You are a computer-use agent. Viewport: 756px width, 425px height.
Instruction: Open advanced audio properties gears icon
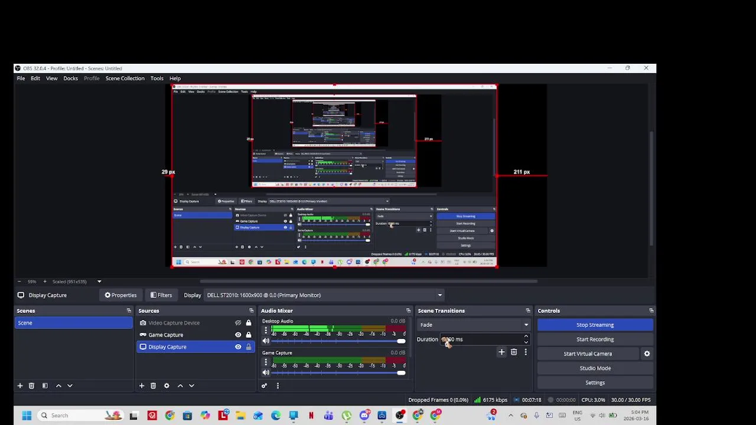pyautogui.click(x=264, y=385)
